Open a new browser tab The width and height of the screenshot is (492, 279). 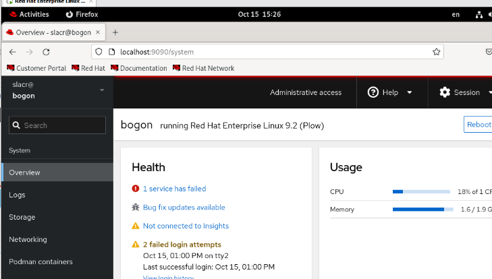tap(115, 32)
